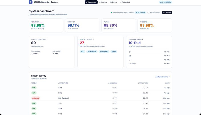Click the Accuracy 98.98% metric card
201x115 pixels.
[x=46, y=25]
